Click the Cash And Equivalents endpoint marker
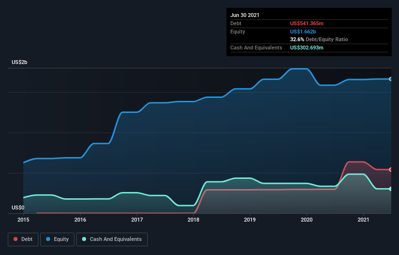 (391, 189)
